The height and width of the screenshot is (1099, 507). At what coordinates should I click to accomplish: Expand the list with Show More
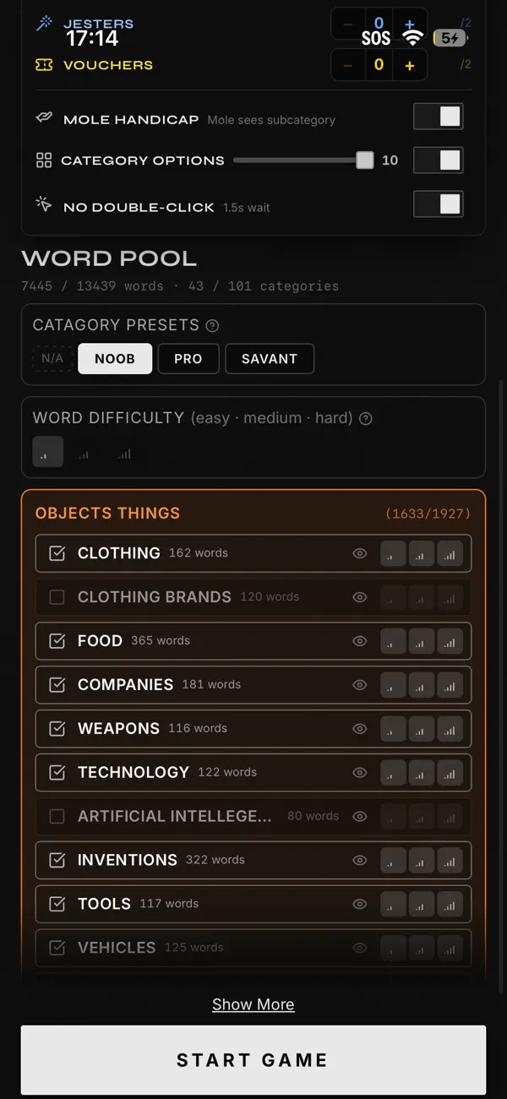253,1004
